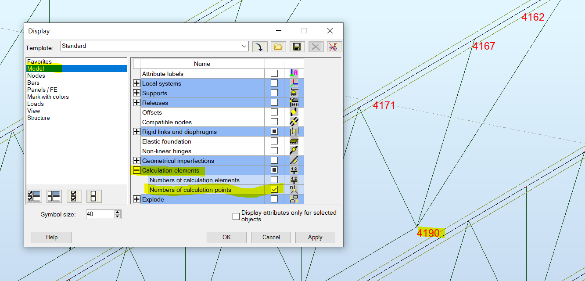Increase Symbol size with the up arrow

tap(117, 212)
